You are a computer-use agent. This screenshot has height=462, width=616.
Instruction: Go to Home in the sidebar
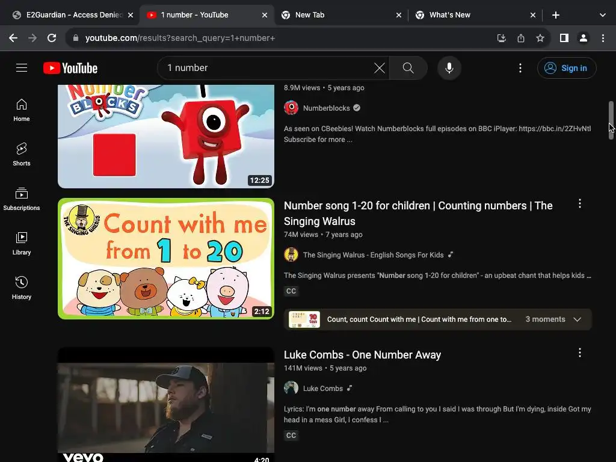[22, 111]
